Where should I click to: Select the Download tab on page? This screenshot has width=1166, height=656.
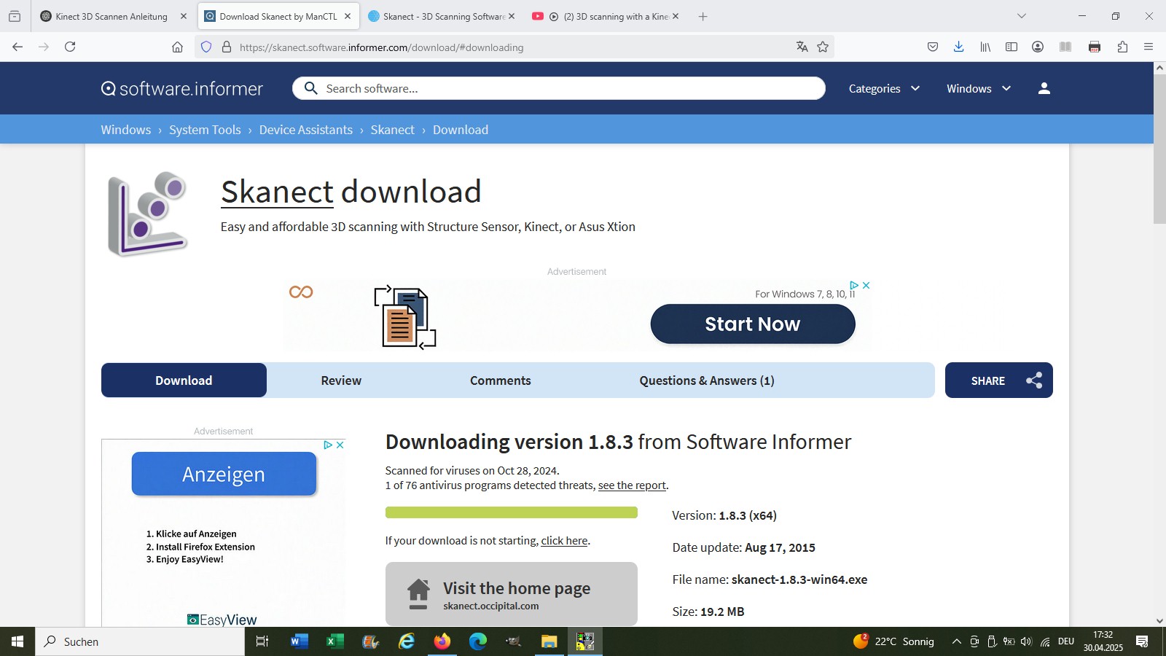(184, 380)
